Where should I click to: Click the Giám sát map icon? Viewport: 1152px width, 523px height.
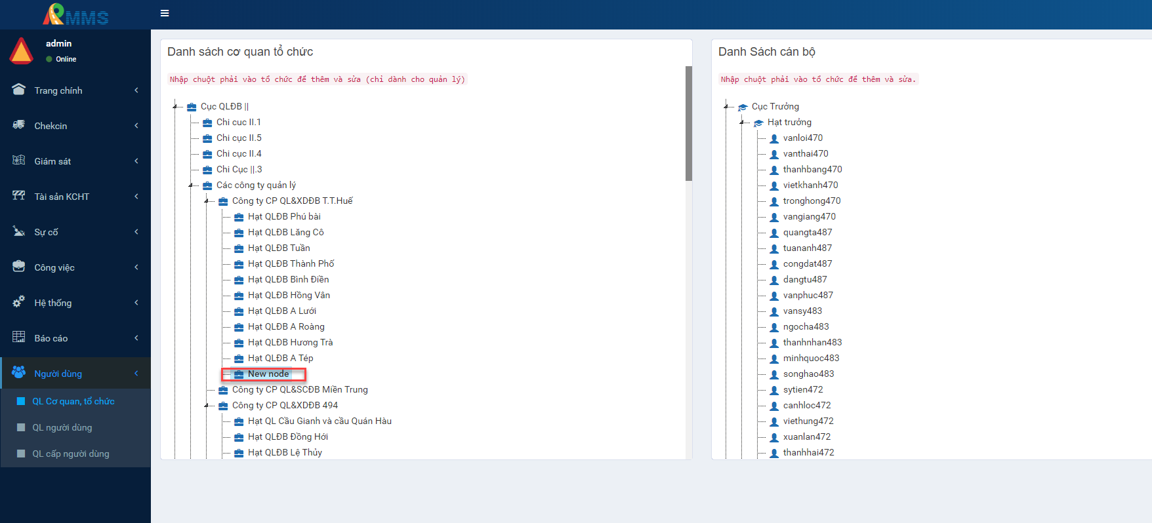pyautogui.click(x=19, y=161)
